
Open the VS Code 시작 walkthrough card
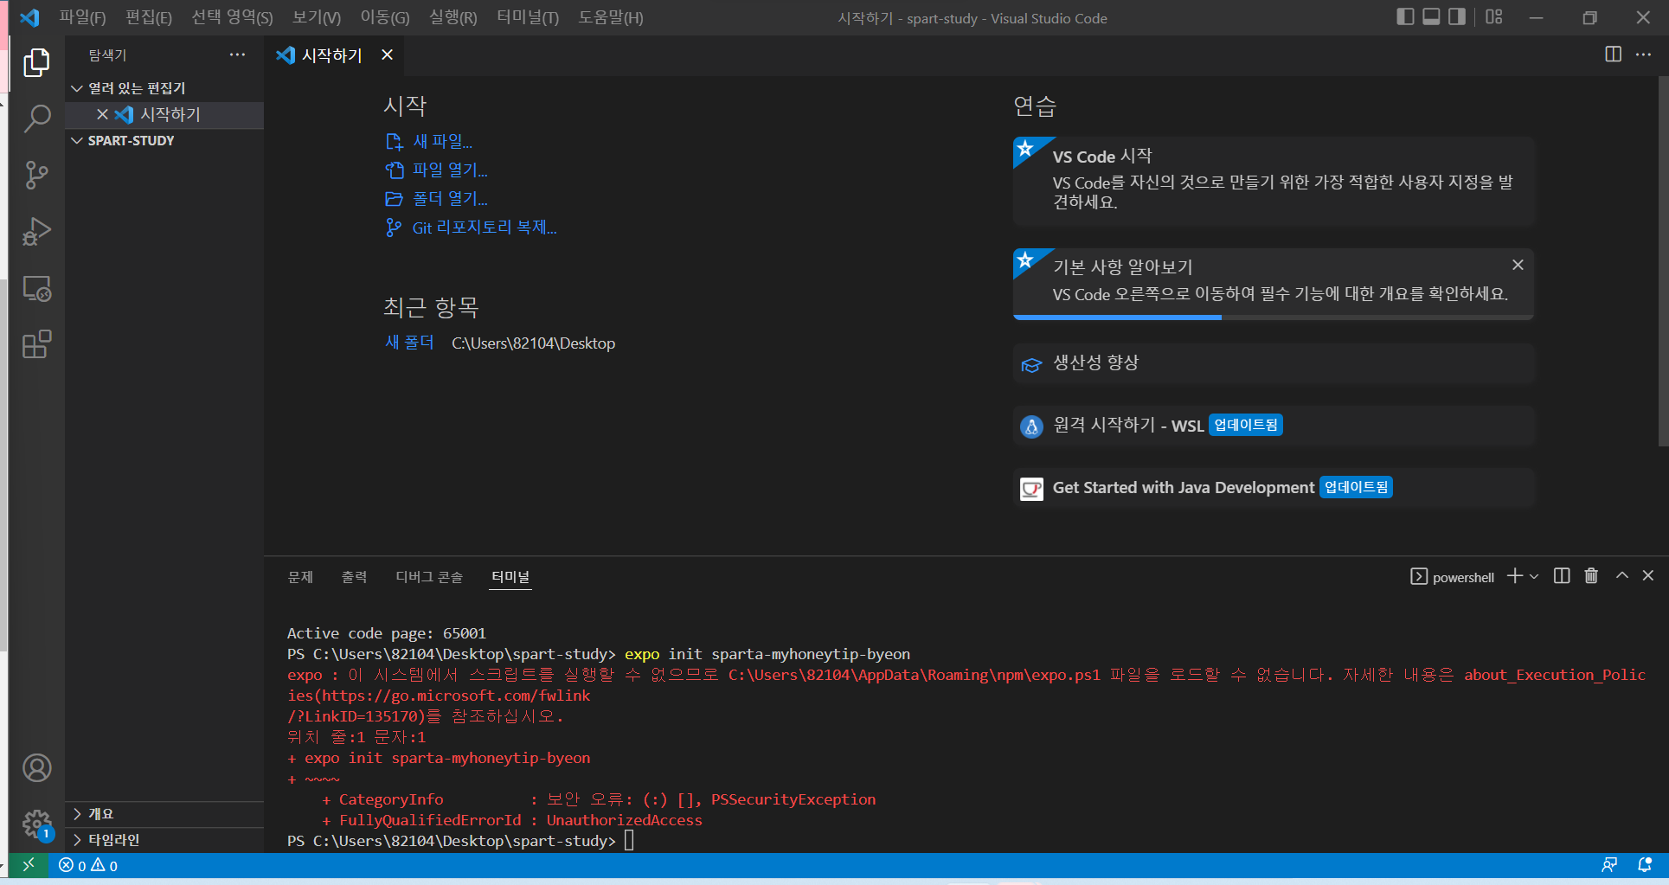pos(1274,181)
